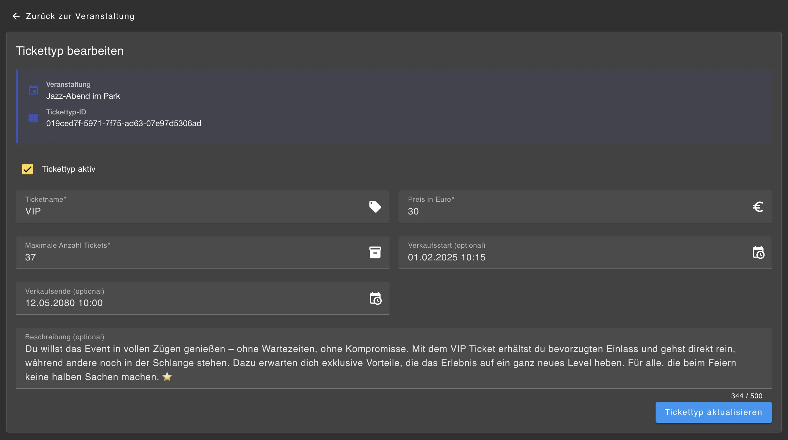Viewport: 788px width, 440px height.
Task: Uncheck the Tickettyp aktiv checkbox
Action: [28, 169]
